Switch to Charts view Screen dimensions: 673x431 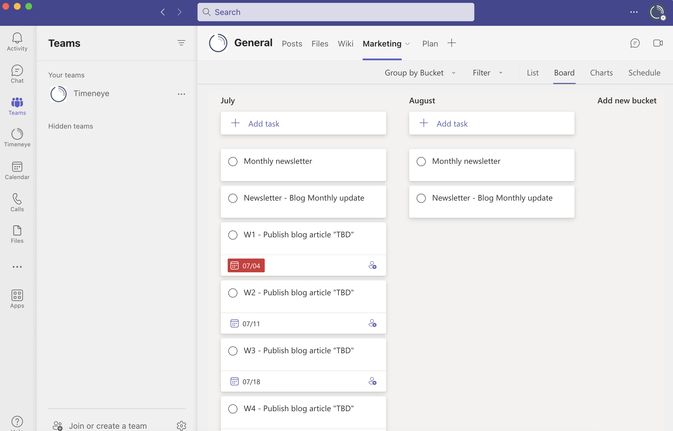pos(601,73)
